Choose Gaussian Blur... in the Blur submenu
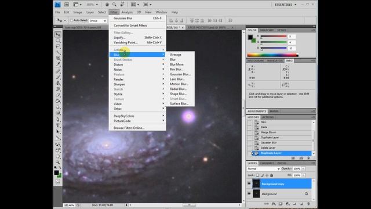Screen dimensions: 371x209 (180, 74)
